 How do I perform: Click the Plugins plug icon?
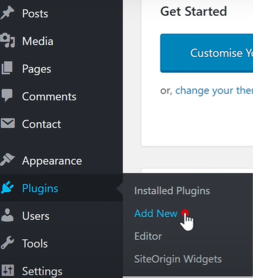coord(8,188)
